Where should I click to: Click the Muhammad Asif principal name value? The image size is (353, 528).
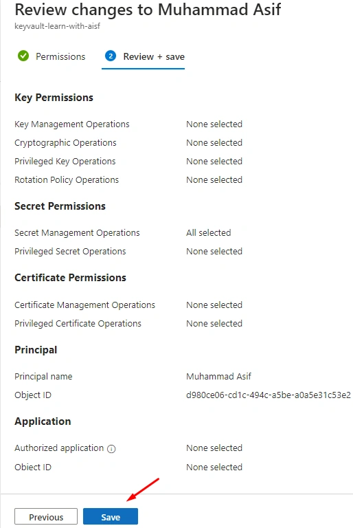click(218, 376)
